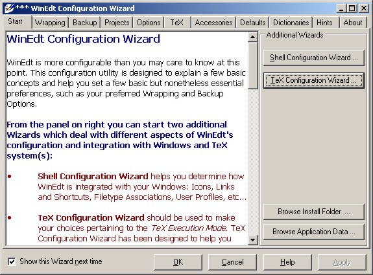The height and width of the screenshot is (275, 373).
Task: Toggle Show this Wizard next time checkbox
Action: click(x=12, y=261)
